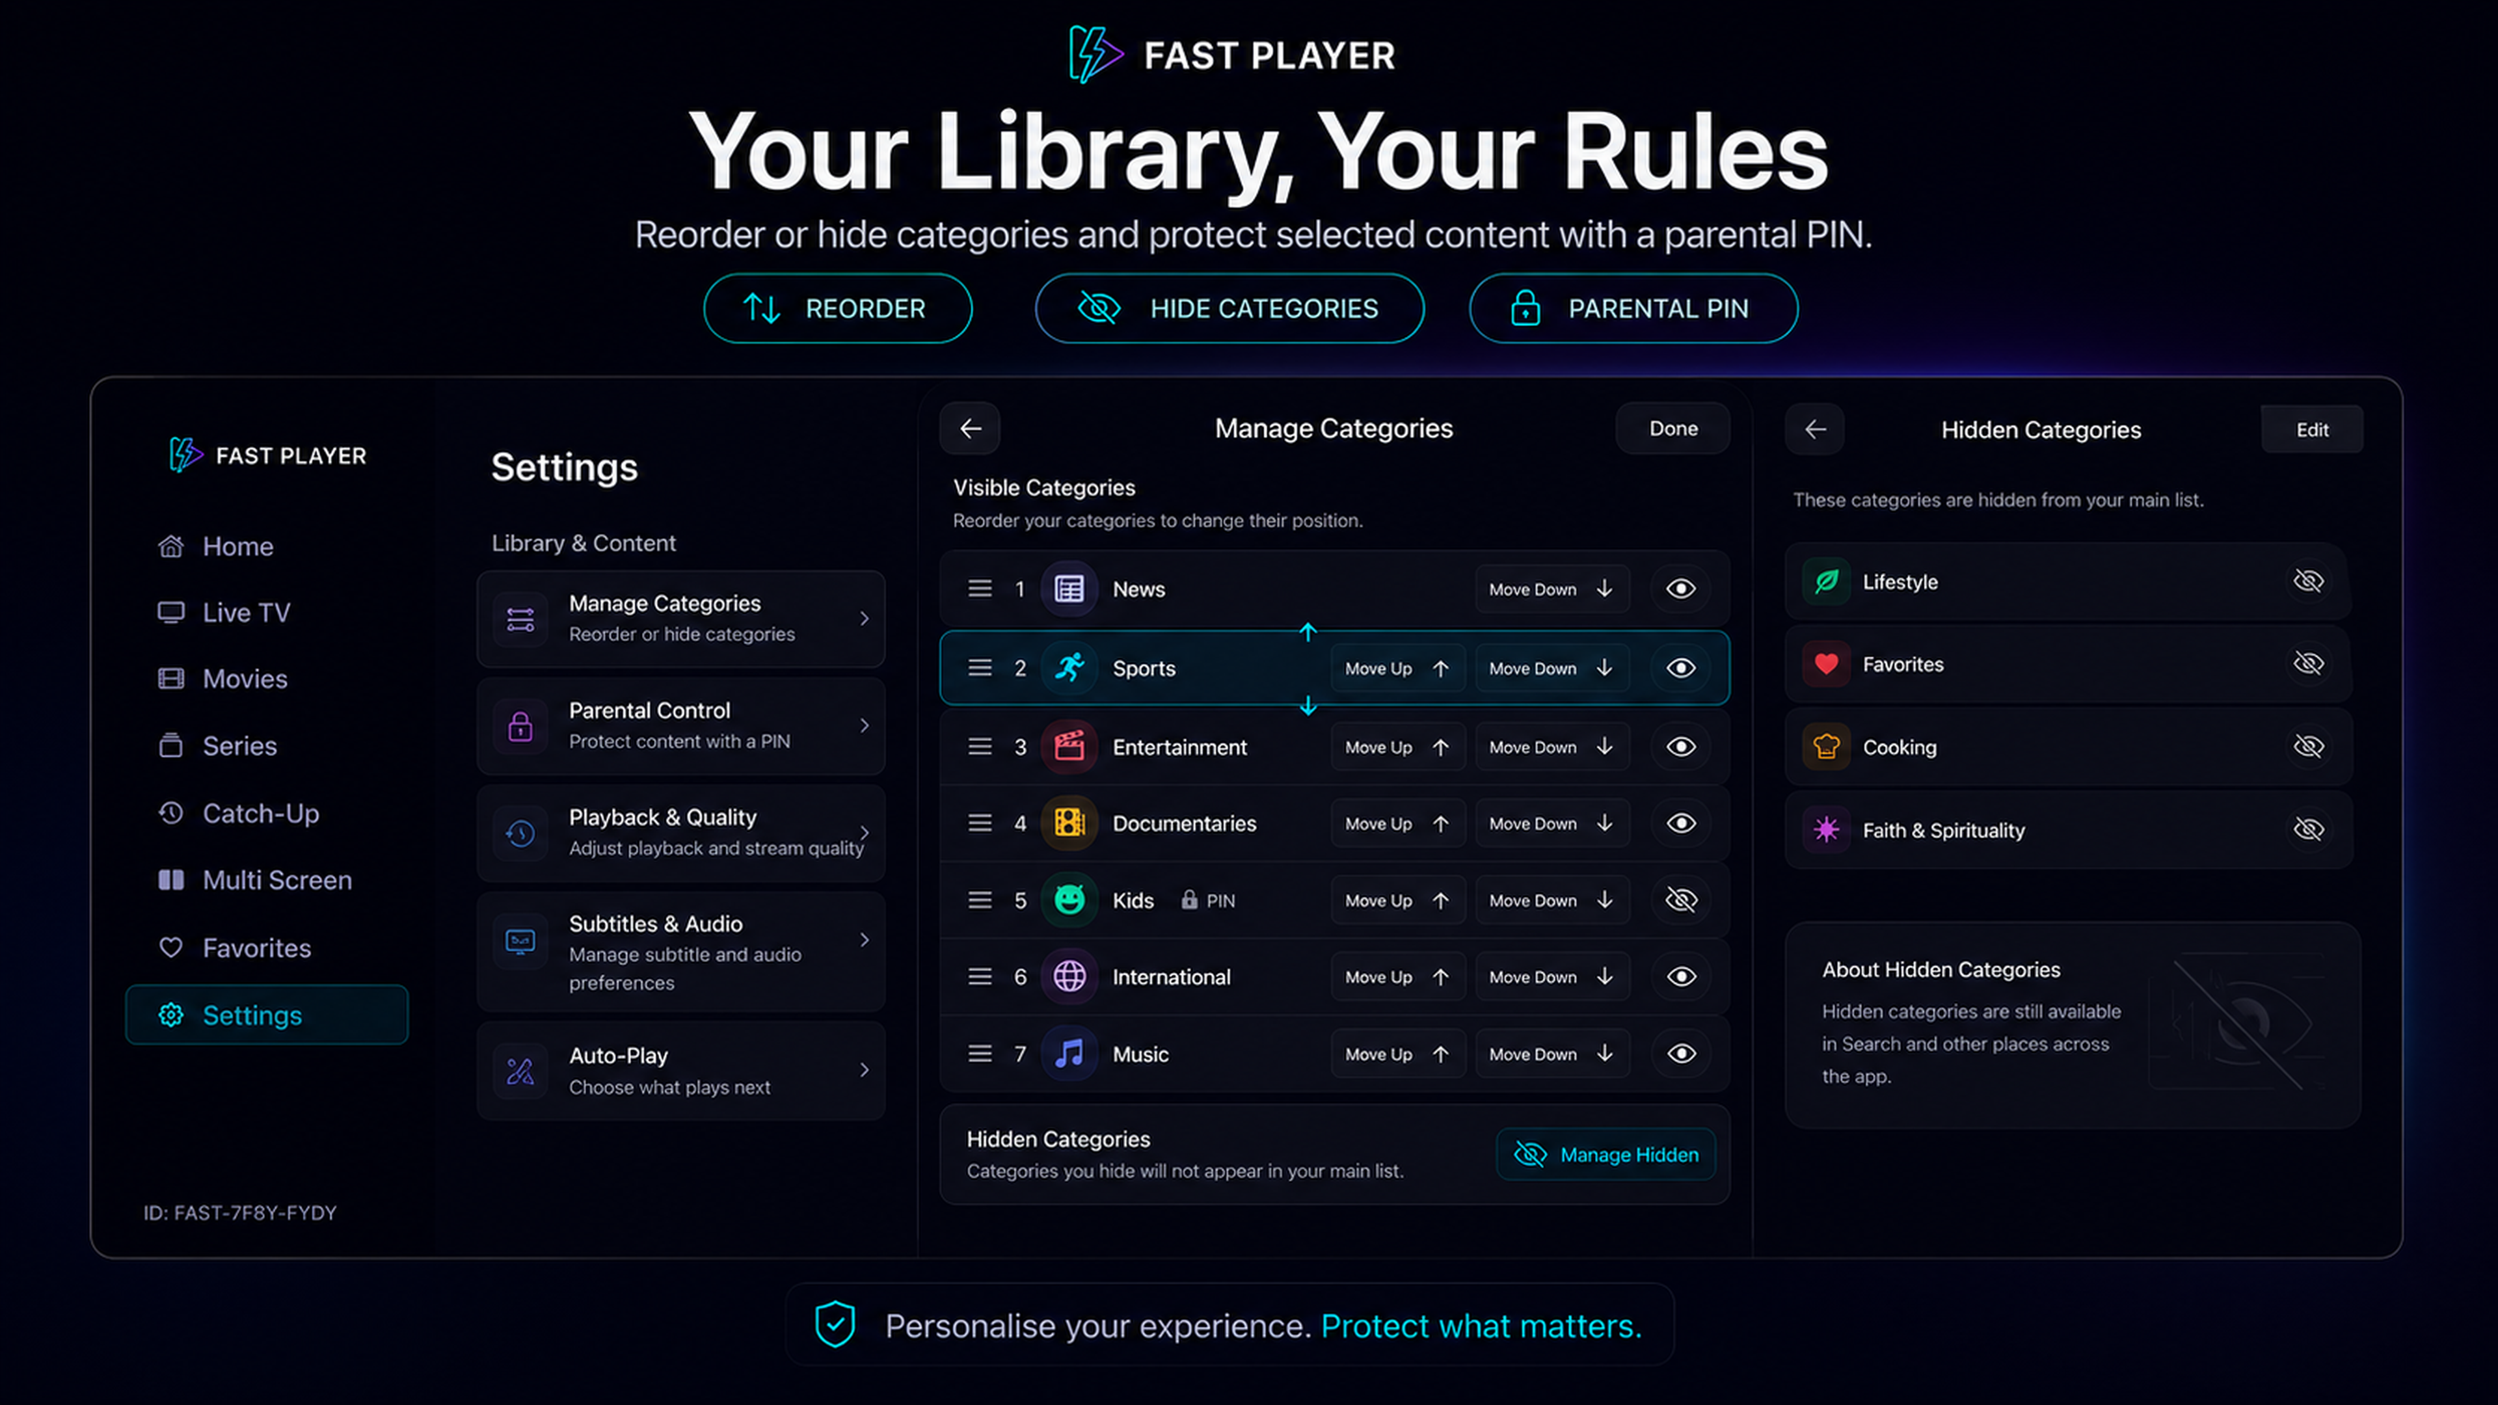The width and height of the screenshot is (2498, 1405).
Task: Move Entertainment down one position
Action: (1551, 747)
